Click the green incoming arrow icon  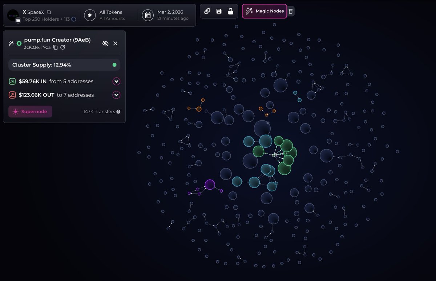12,82
